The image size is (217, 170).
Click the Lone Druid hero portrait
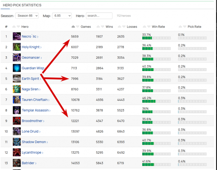[x=17, y=131]
